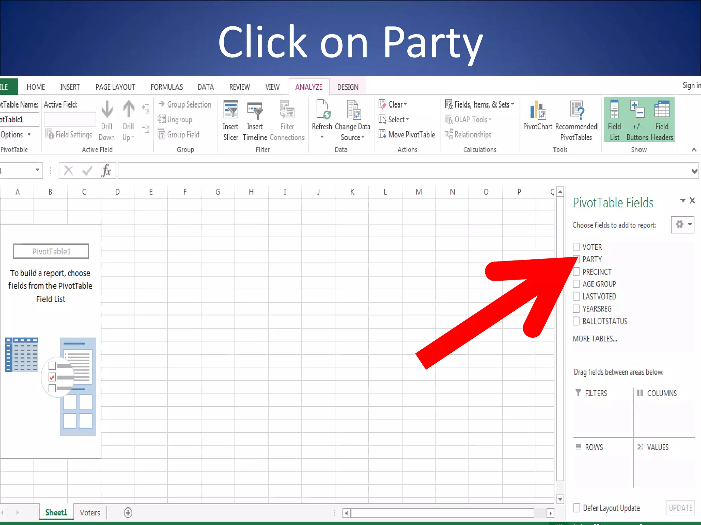Check the BALLOTSTATUS field checkbox
701x525 pixels.
click(x=576, y=321)
